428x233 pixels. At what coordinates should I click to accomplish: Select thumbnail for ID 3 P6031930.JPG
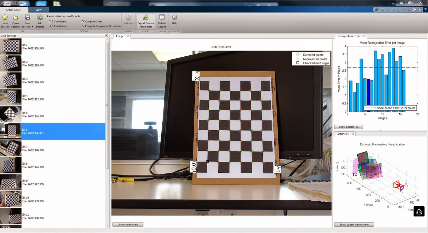[x=11, y=80]
